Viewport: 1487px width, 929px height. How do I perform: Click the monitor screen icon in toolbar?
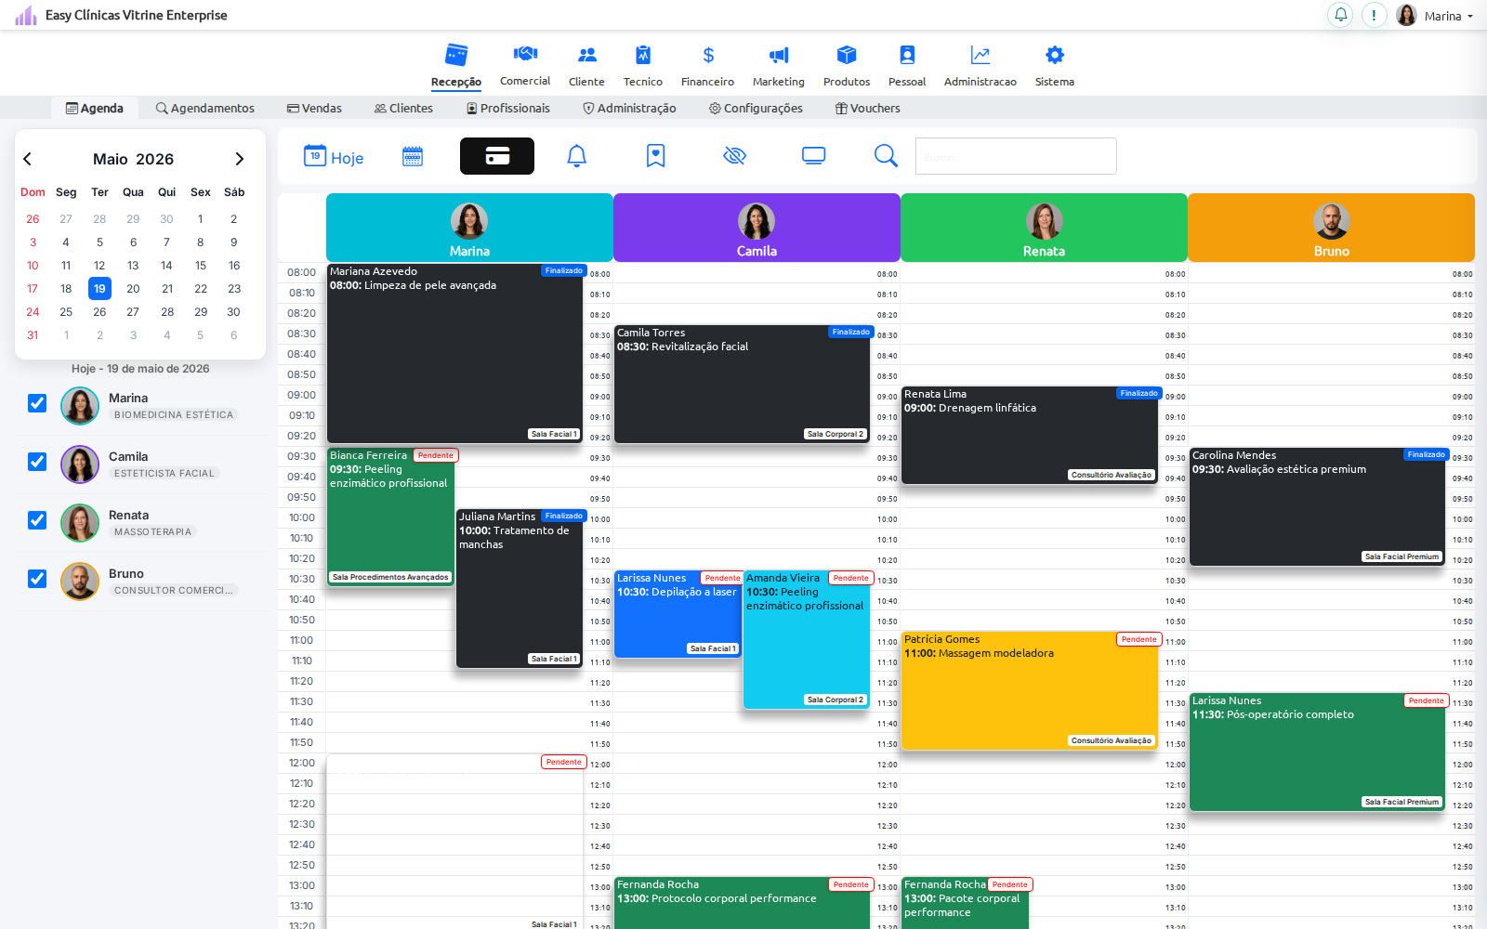coord(814,156)
